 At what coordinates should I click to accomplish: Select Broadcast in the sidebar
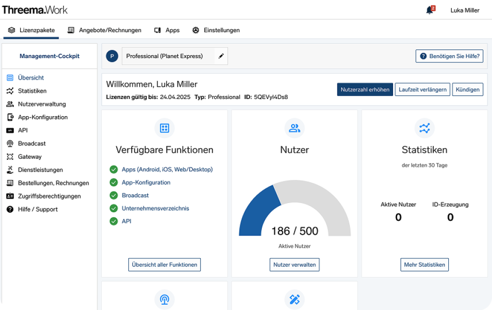32,143
